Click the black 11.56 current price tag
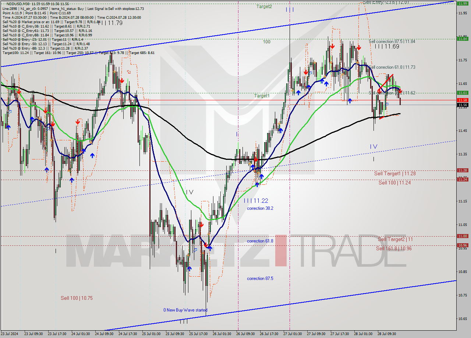This screenshot has width=471, height=338. (x=463, y=105)
